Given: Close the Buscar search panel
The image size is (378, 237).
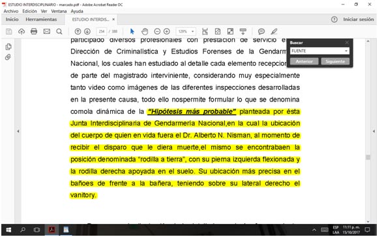Looking at the screenshot, I should tap(347, 42).
